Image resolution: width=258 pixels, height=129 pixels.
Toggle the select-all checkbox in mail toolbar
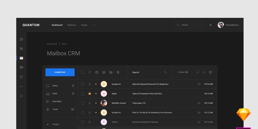(83, 72)
